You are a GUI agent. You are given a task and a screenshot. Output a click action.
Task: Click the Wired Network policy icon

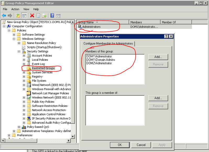(29, 85)
